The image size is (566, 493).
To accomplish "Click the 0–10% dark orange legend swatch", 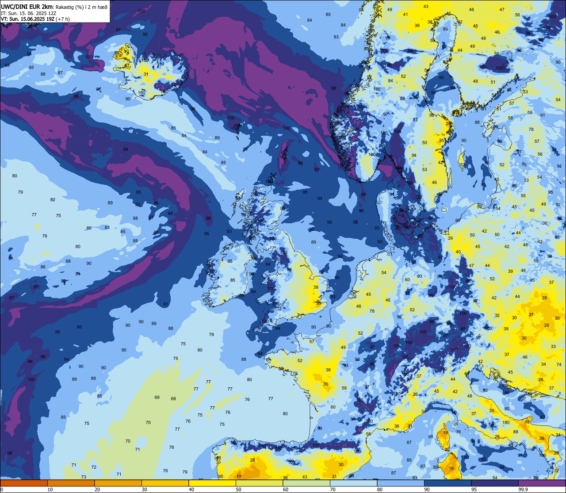I will (x=24, y=483).
